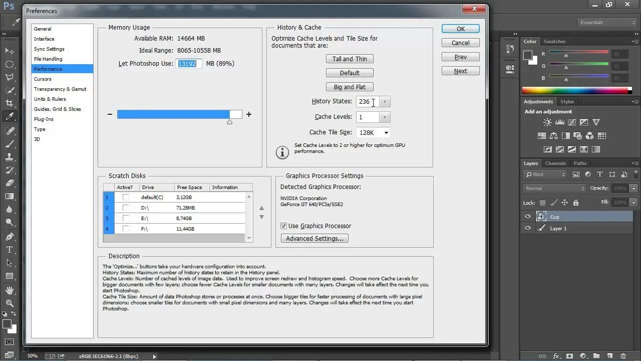The height and width of the screenshot is (361, 641).
Task: Select the Eraser tool
Action: (10, 183)
